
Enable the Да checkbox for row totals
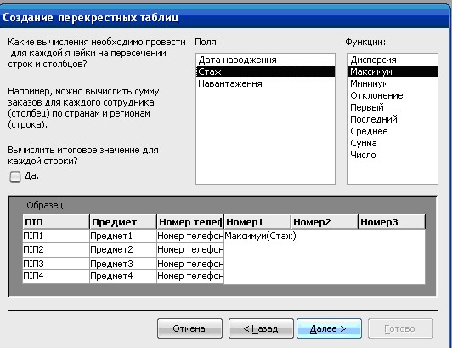(15, 177)
